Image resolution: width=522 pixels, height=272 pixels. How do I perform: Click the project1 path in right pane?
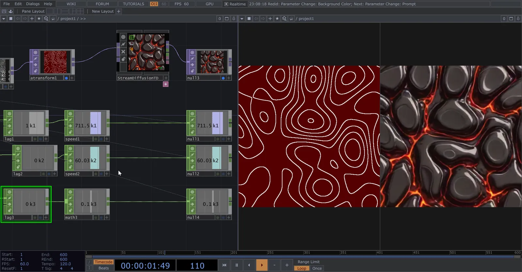306,19
